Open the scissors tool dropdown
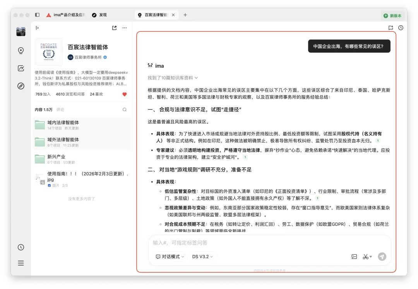 tap(367, 257)
